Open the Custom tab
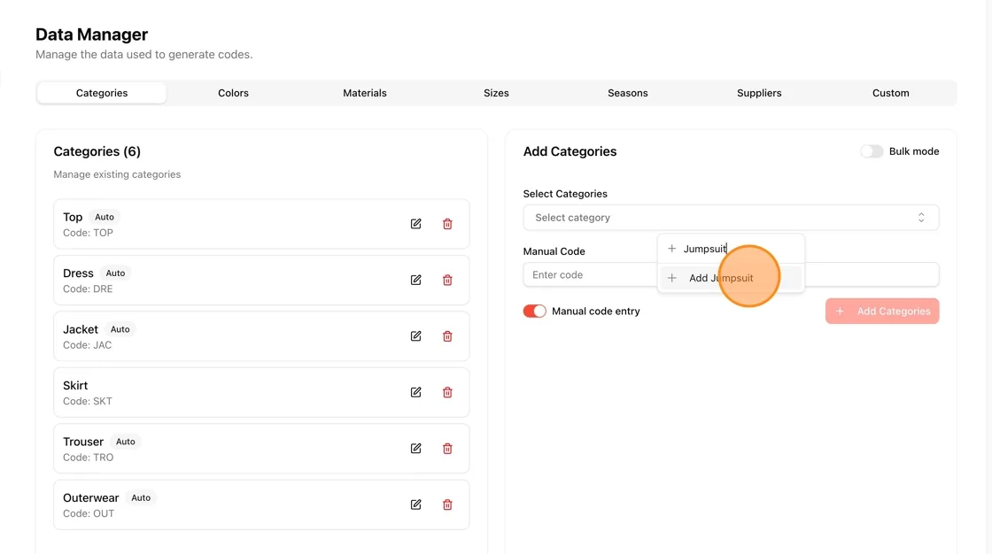Viewport: 992px width, 554px height. [x=891, y=93]
